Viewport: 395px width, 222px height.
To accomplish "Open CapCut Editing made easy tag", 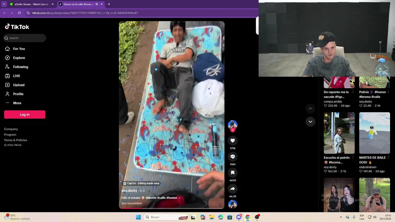I will [x=141, y=183].
